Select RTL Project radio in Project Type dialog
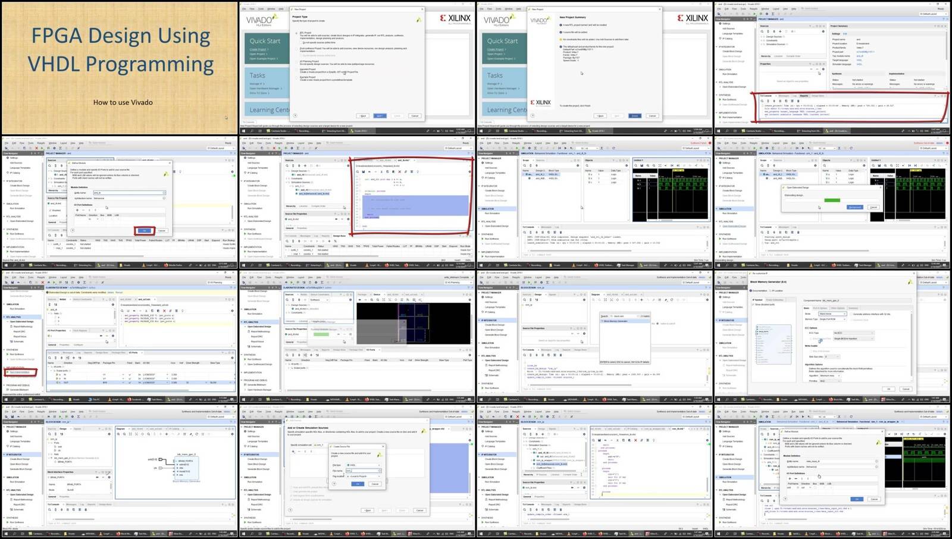 coord(297,33)
